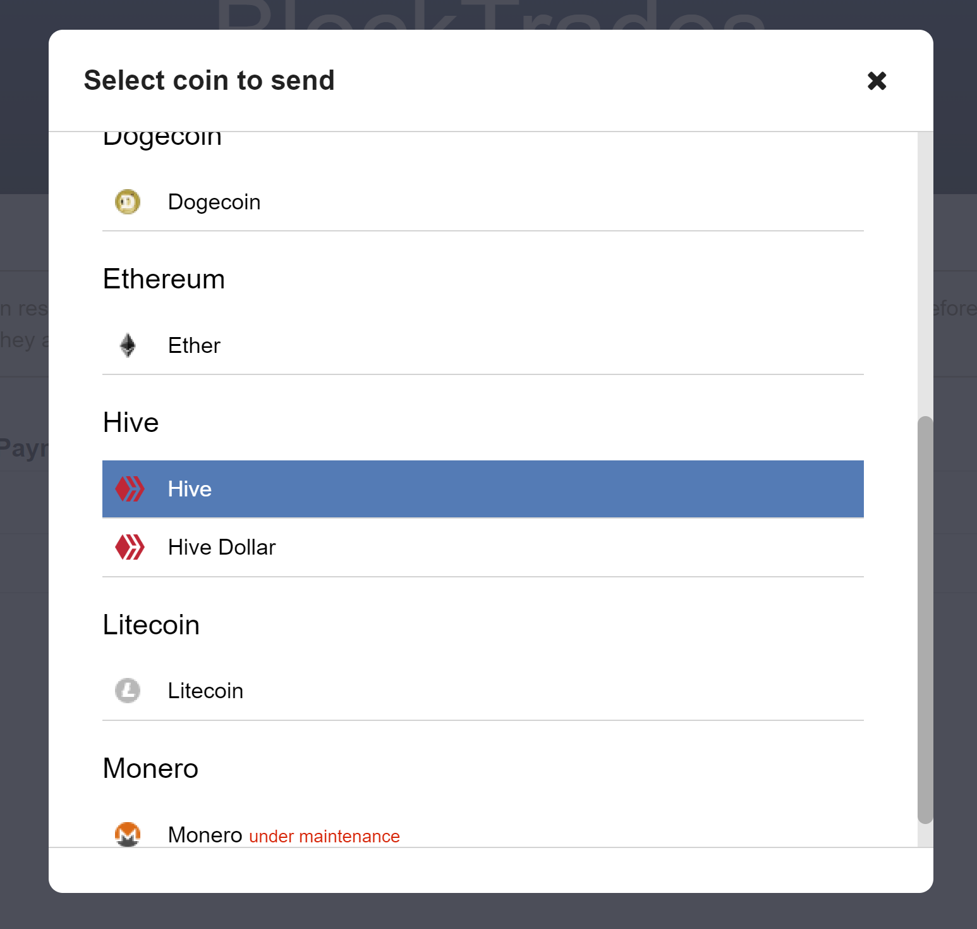The image size is (977, 929).
Task: Click the silver Litecoin icon
Action: 128,691
